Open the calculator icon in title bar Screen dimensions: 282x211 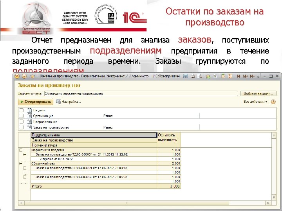[x=223, y=76]
